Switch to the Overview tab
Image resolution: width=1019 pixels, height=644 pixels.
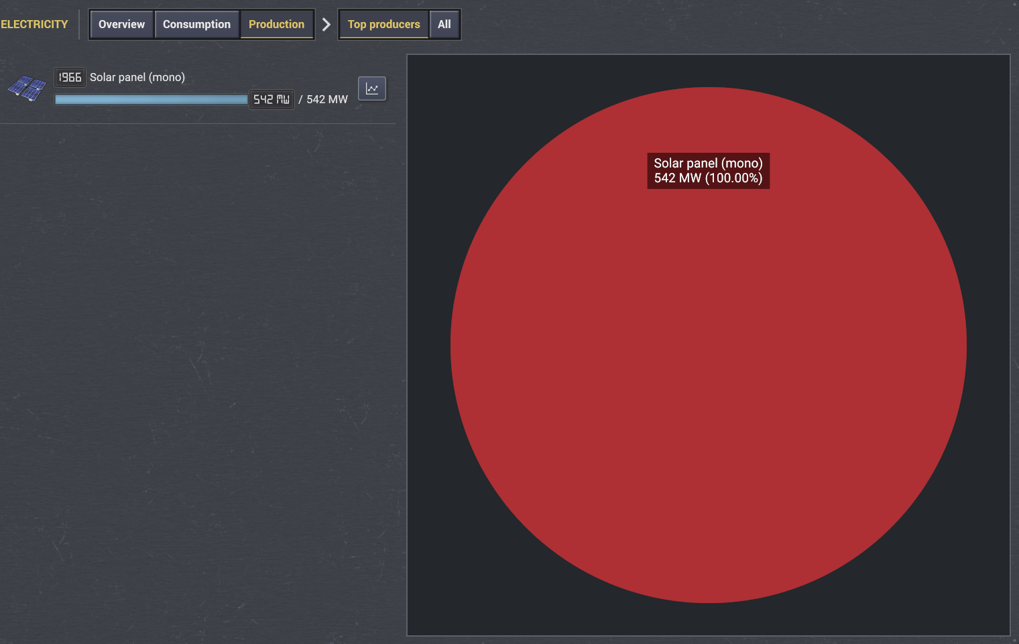(x=121, y=24)
